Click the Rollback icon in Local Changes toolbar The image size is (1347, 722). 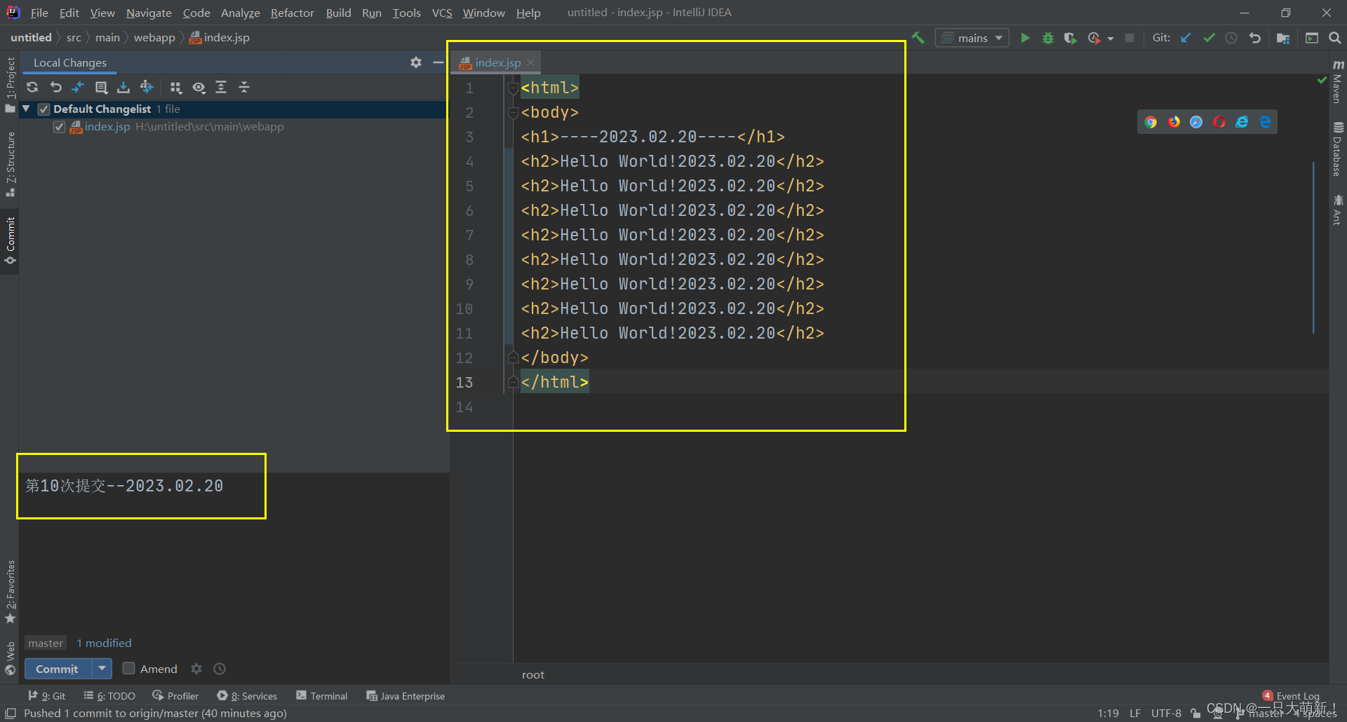[56, 87]
